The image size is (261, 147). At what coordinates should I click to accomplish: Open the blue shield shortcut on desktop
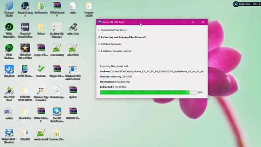pos(9,6)
